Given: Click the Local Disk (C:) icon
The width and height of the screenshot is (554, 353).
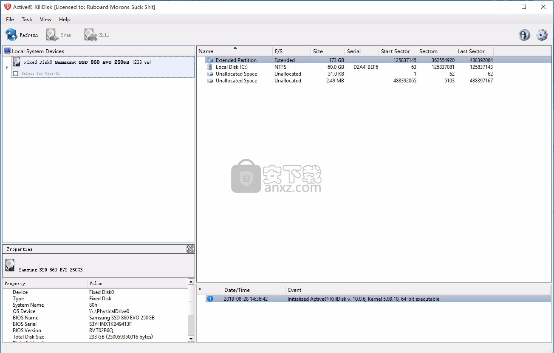Looking at the screenshot, I should point(209,67).
